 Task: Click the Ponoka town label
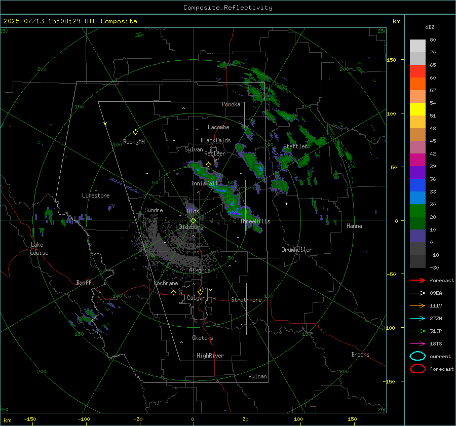[x=231, y=104]
